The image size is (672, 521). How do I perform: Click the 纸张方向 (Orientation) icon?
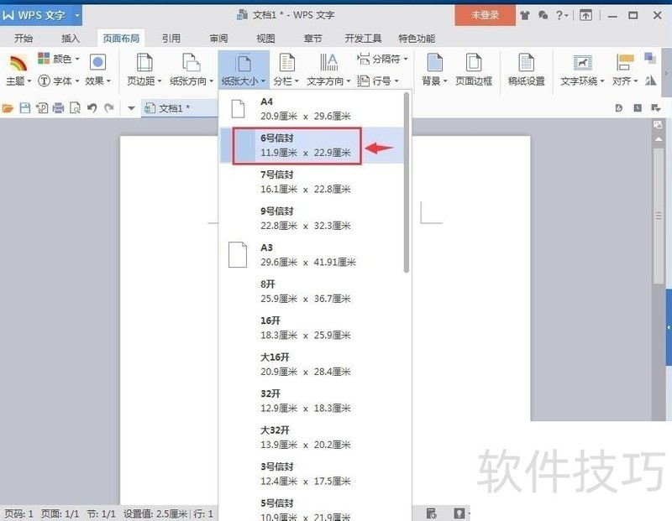(x=192, y=63)
